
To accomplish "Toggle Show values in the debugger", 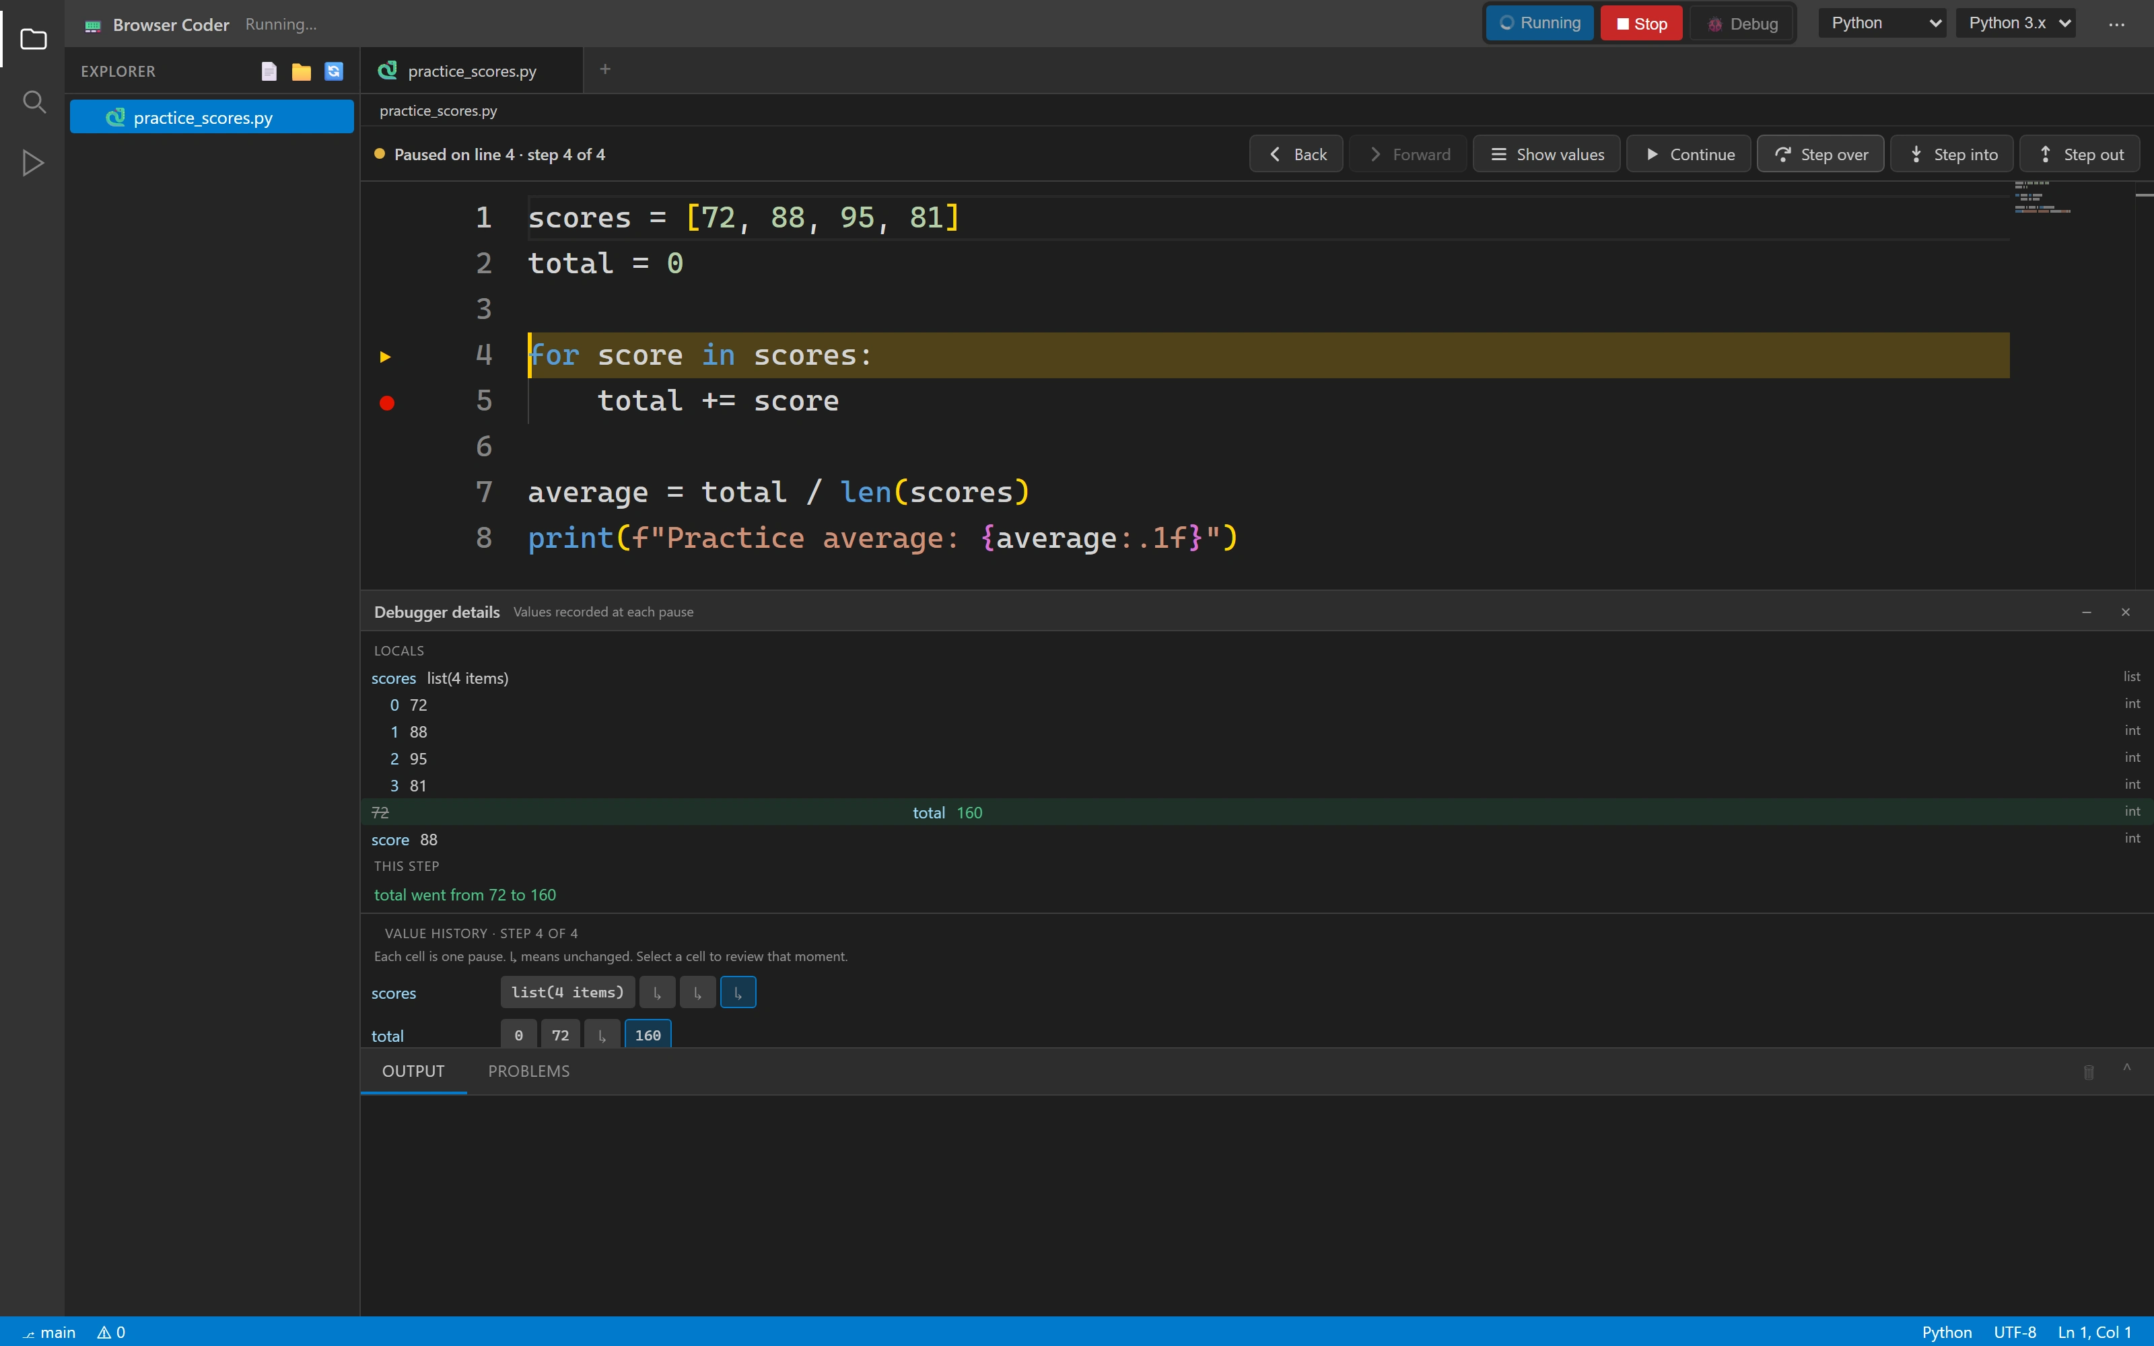I will 1547,154.
